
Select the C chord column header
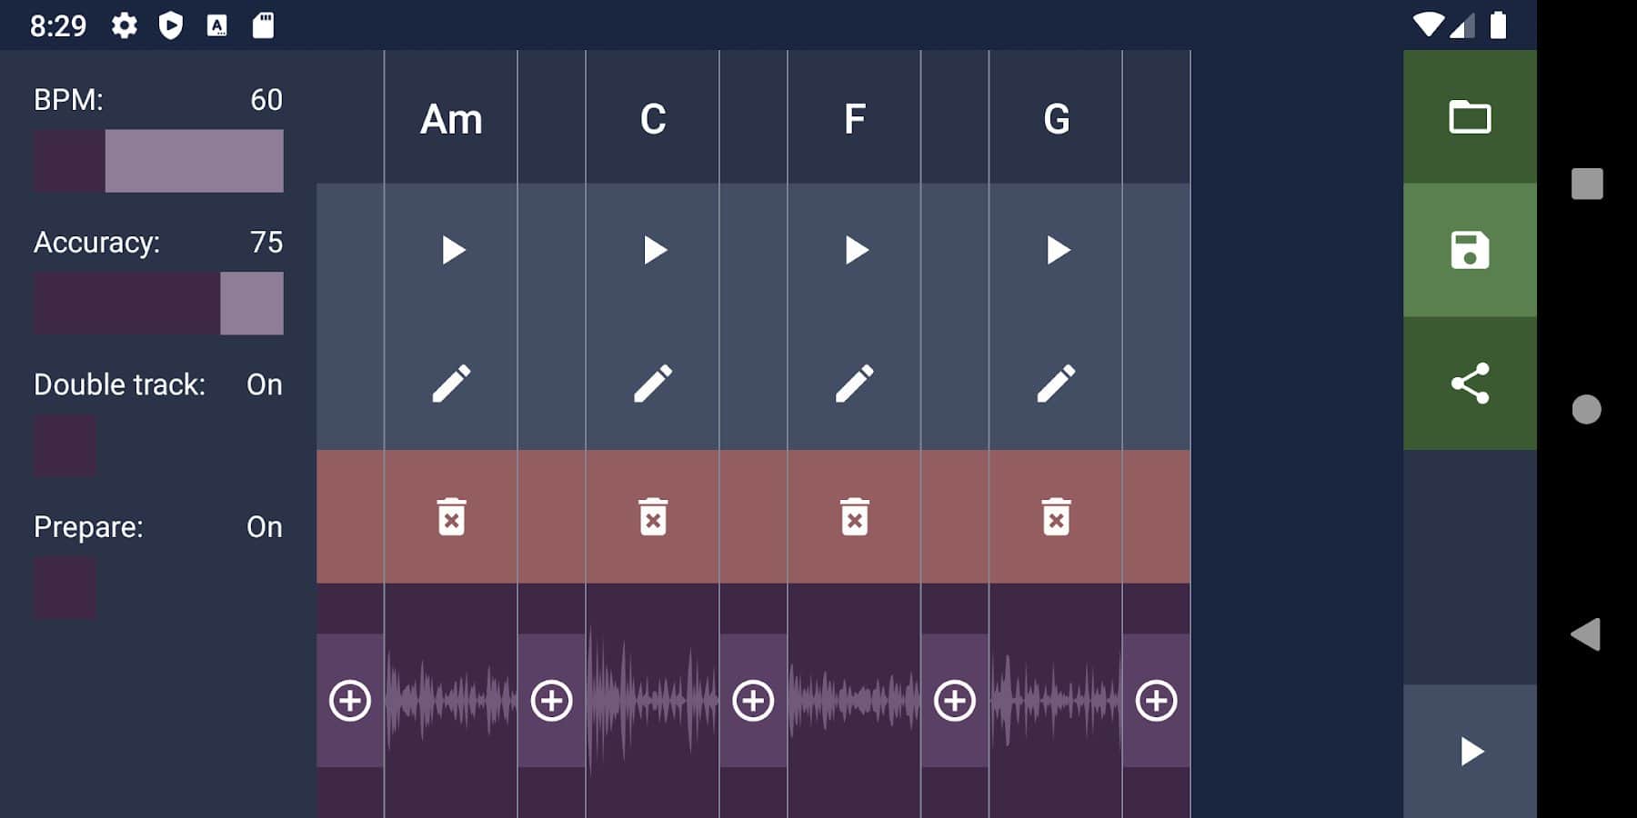tap(653, 119)
